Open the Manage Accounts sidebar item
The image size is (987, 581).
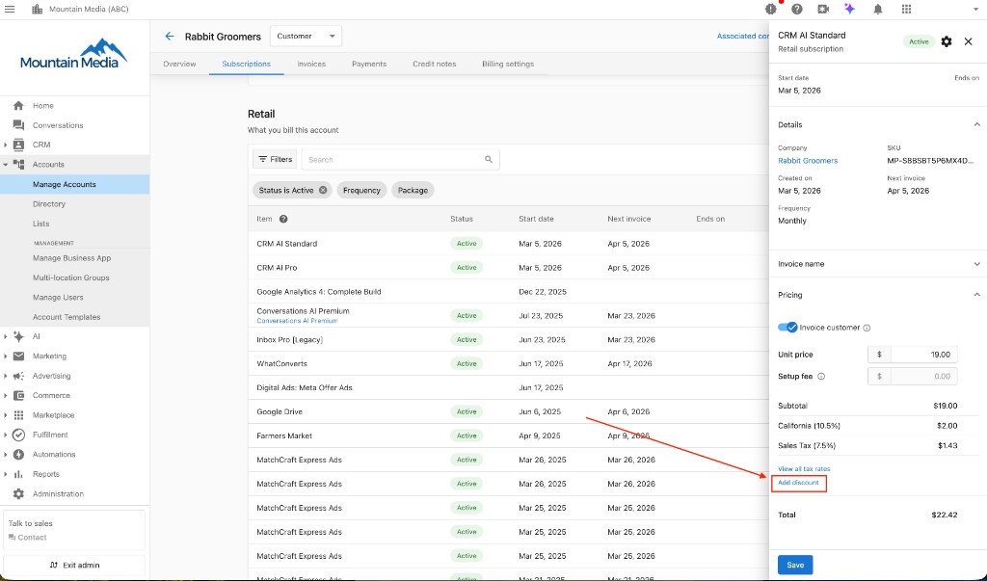coord(74,184)
